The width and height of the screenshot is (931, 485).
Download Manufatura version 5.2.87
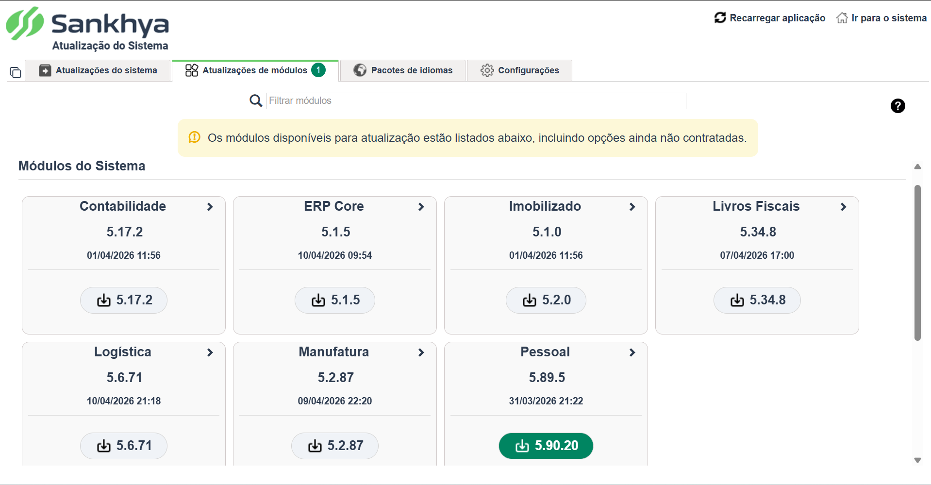point(335,446)
